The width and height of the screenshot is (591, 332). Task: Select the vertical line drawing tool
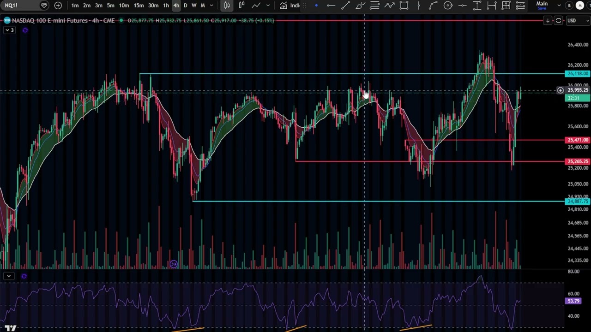[419, 6]
